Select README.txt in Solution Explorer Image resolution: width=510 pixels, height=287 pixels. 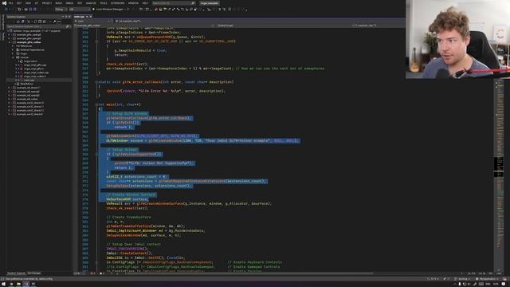pos(26,84)
